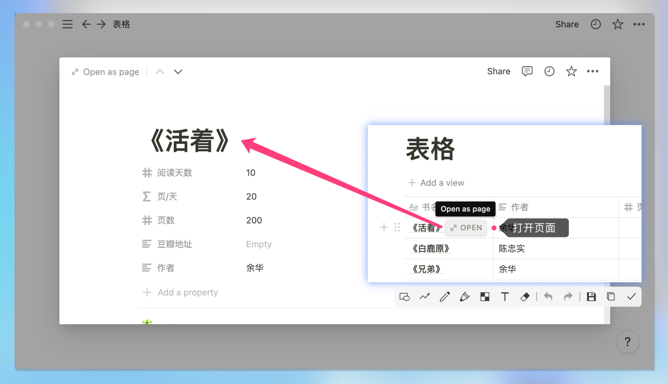Open the sidebar hamburger menu
Screen dimensions: 668x384
67,24
